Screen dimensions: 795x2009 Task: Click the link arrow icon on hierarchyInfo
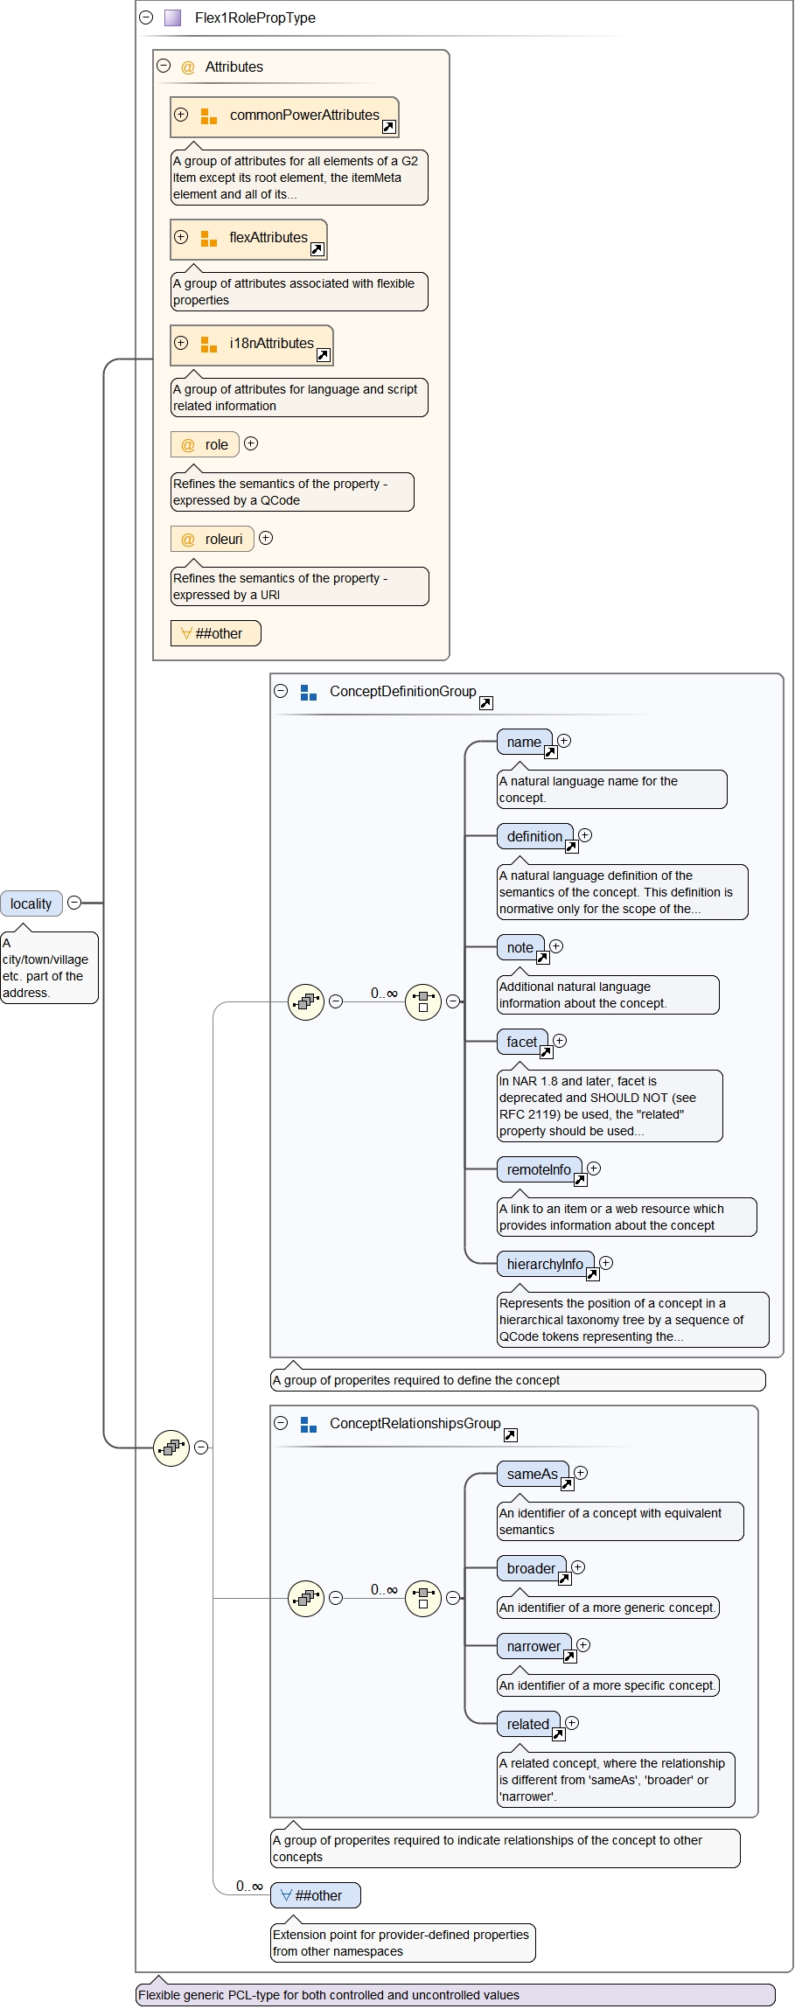[592, 1274]
